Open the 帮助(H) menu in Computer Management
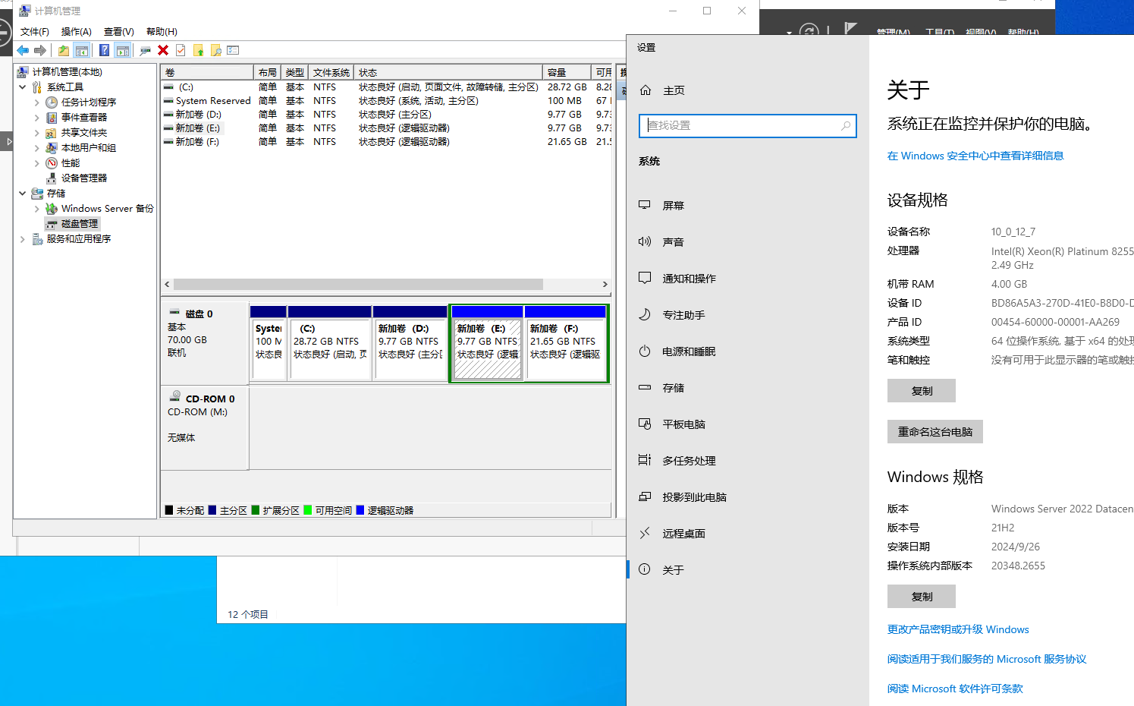The height and width of the screenshot is (706, 1134). point(162,32)
